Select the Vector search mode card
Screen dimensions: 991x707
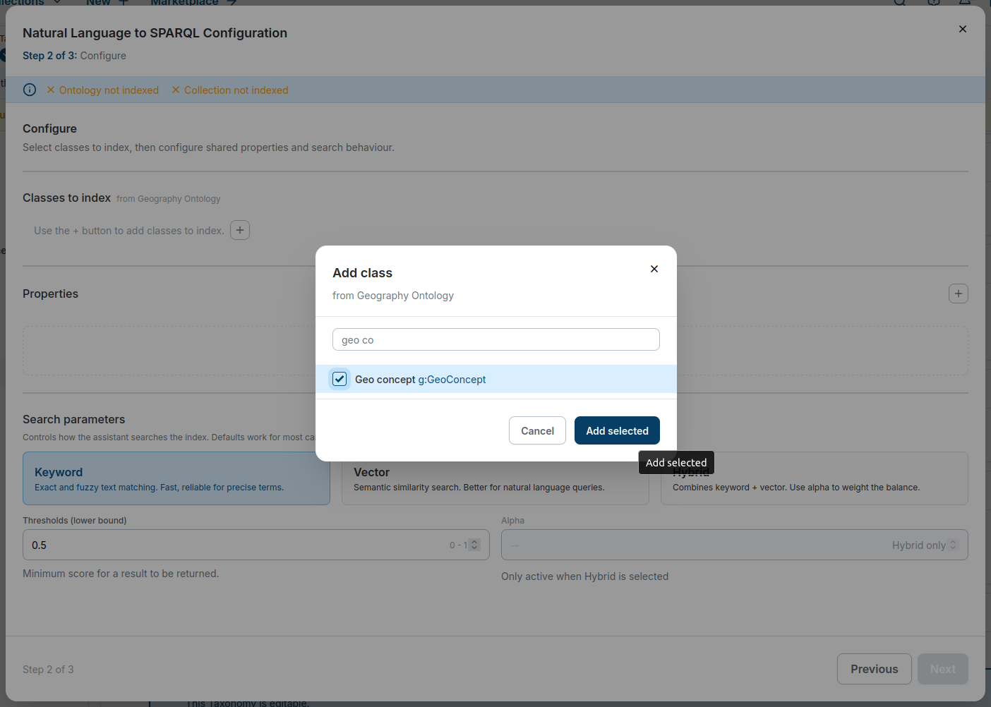click(495, 478)
